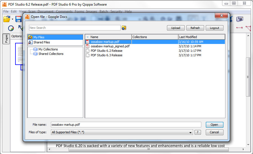Open the File menu
This screenshot has height=154, width=253.
[x=6, y=11]
